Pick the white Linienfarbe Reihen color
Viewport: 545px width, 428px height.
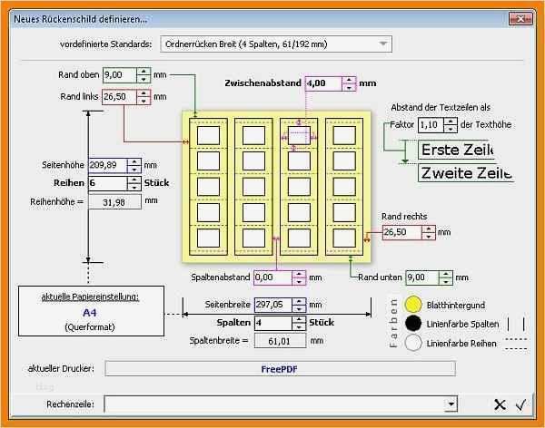click(413, 343)
